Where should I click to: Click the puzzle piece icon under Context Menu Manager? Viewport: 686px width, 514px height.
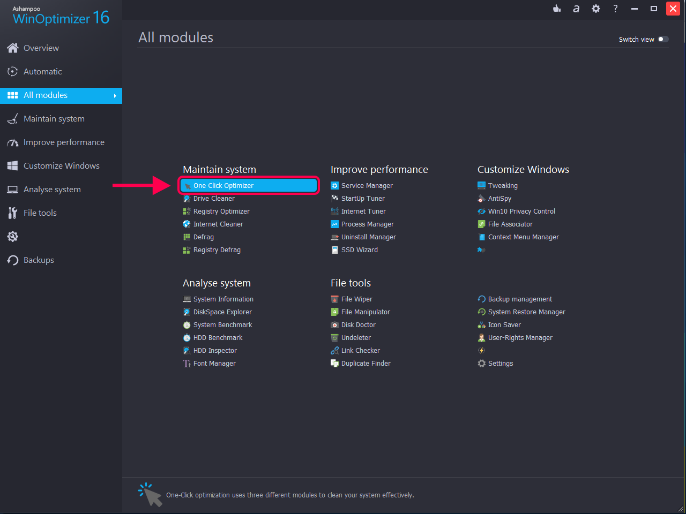(481, 250)
